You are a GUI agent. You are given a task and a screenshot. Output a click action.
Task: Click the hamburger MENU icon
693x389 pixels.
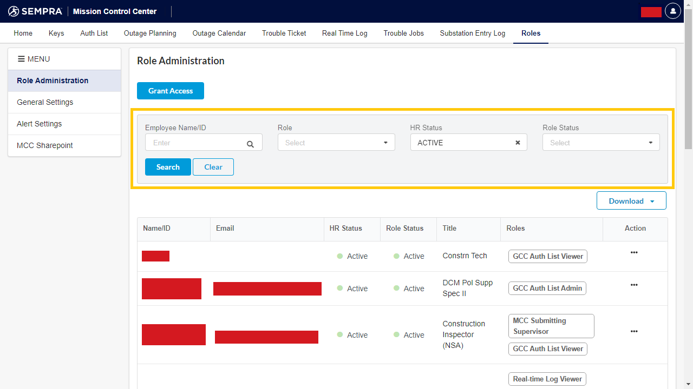point(21,59)
